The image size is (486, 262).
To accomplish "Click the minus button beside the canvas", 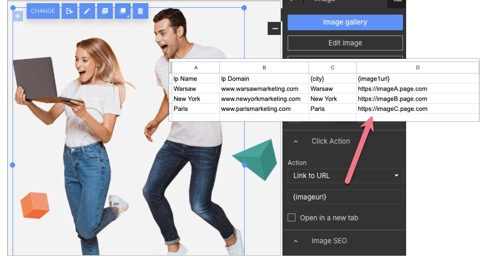I will coord(274,29).
